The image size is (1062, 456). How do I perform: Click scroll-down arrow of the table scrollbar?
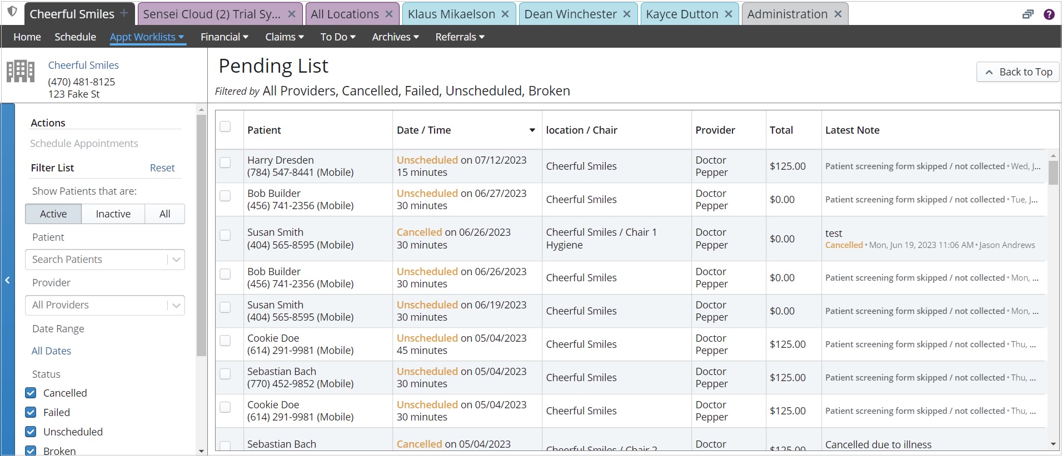click(1053, 444)
